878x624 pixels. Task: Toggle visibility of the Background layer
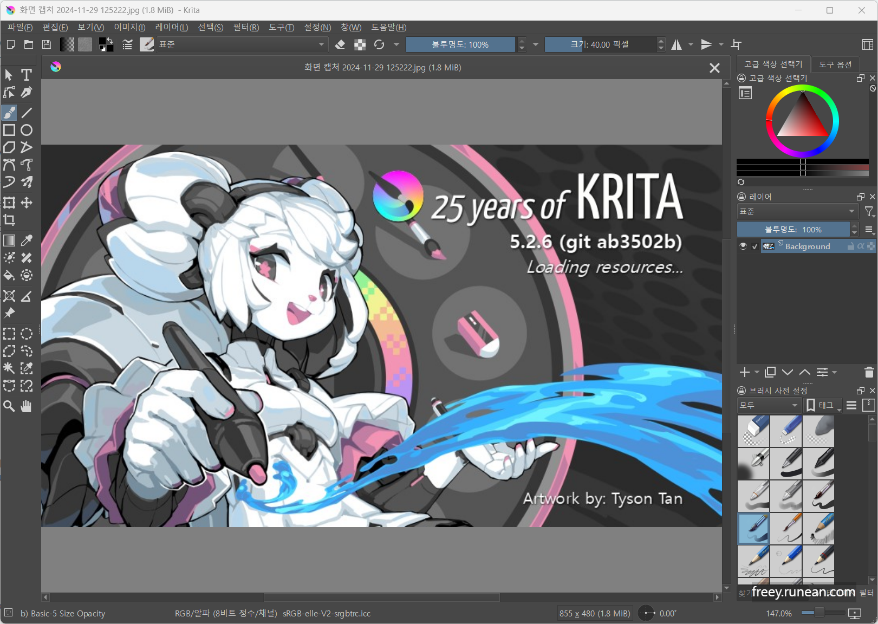743,246
